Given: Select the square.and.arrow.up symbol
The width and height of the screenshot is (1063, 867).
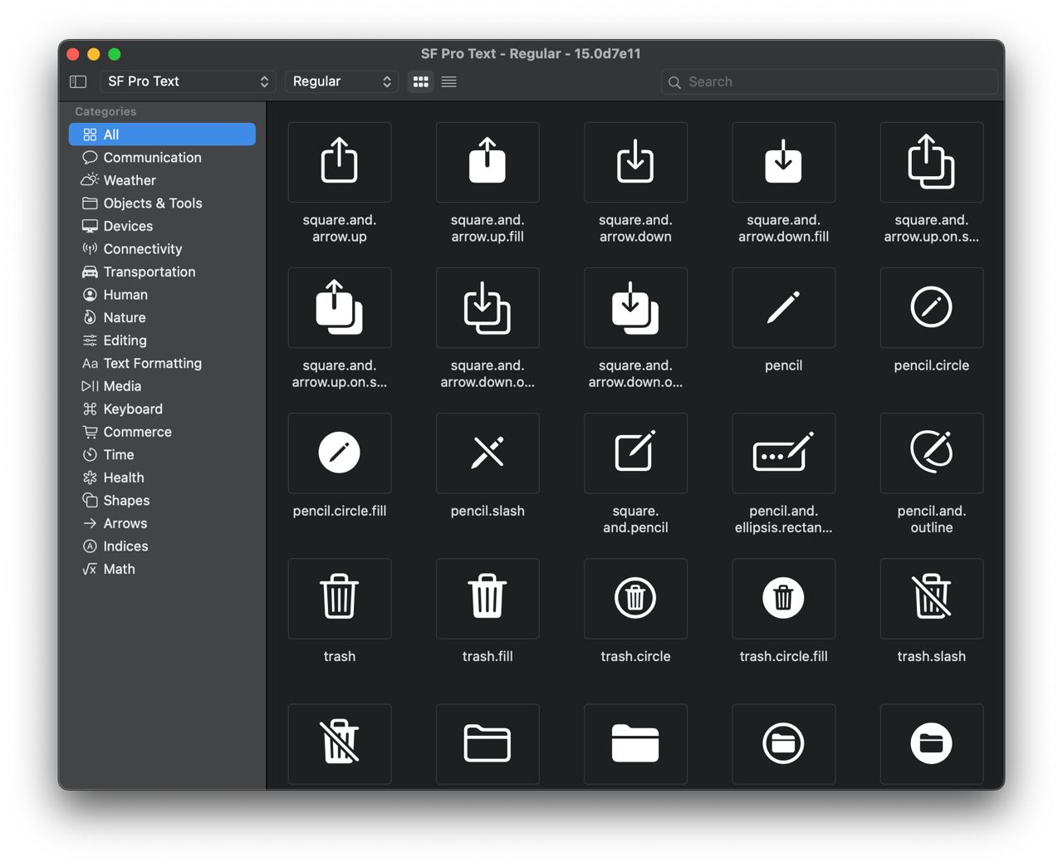Looking at the screenshot, I should click(x=339, y=162).
